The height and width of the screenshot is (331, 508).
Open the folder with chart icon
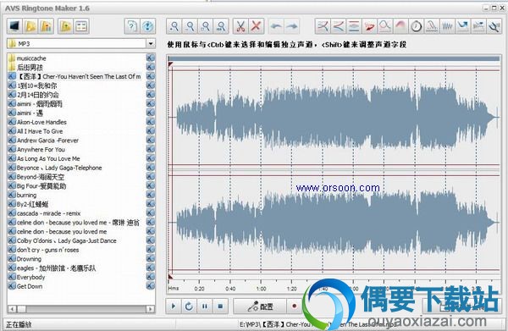point(47,26)
